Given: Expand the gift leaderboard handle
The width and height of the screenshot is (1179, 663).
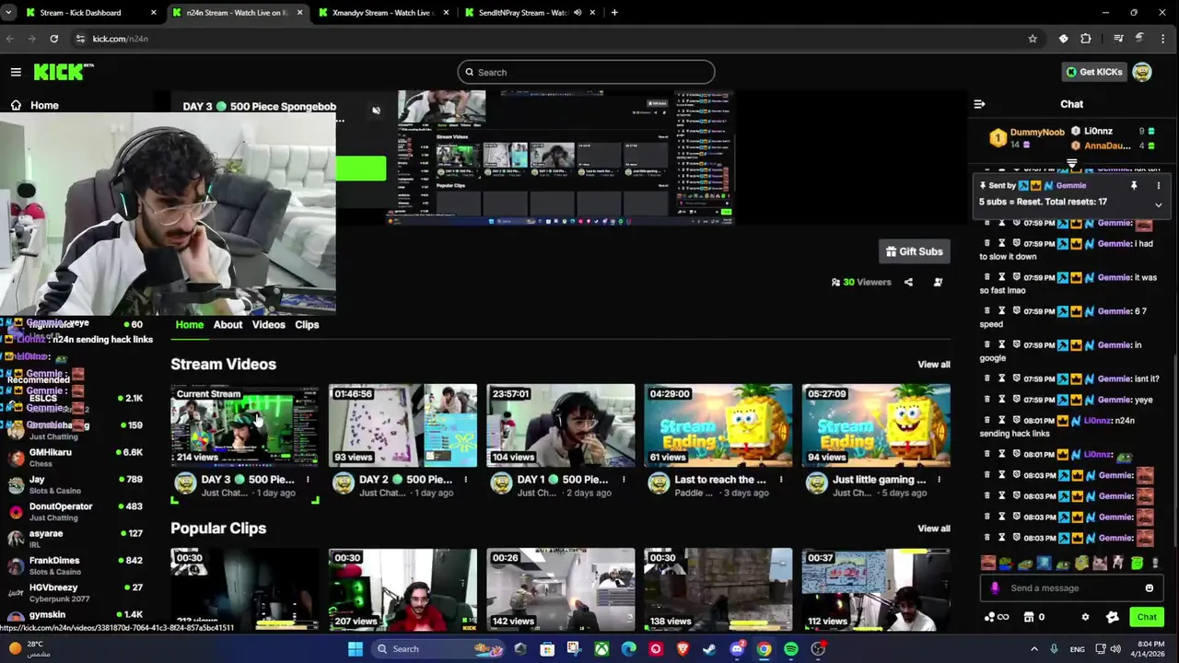Looking at the screenshot, I should [x=1071, y=164].
